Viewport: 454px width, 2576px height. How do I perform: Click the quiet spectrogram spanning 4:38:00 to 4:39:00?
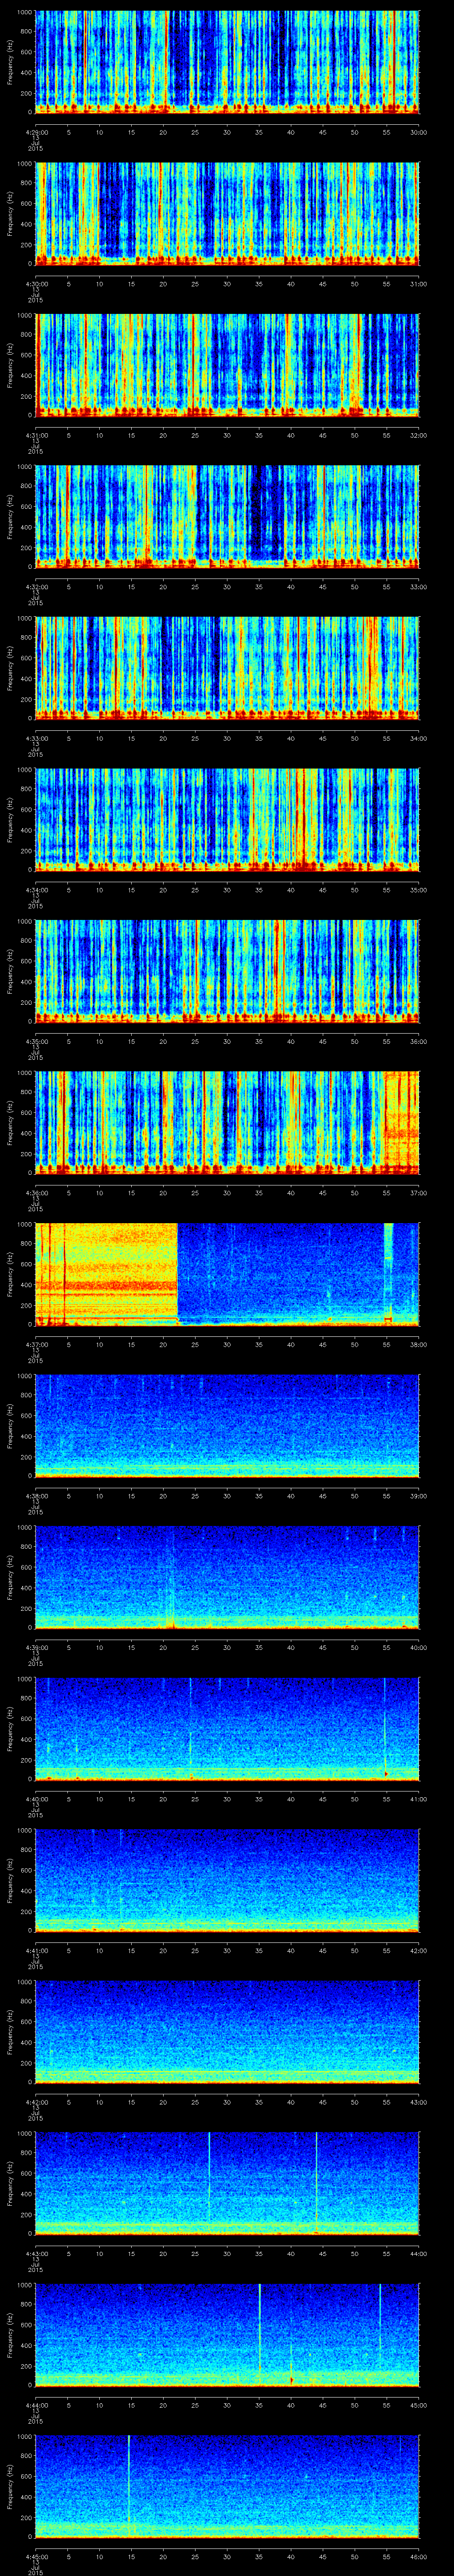tap(227, 1426)
